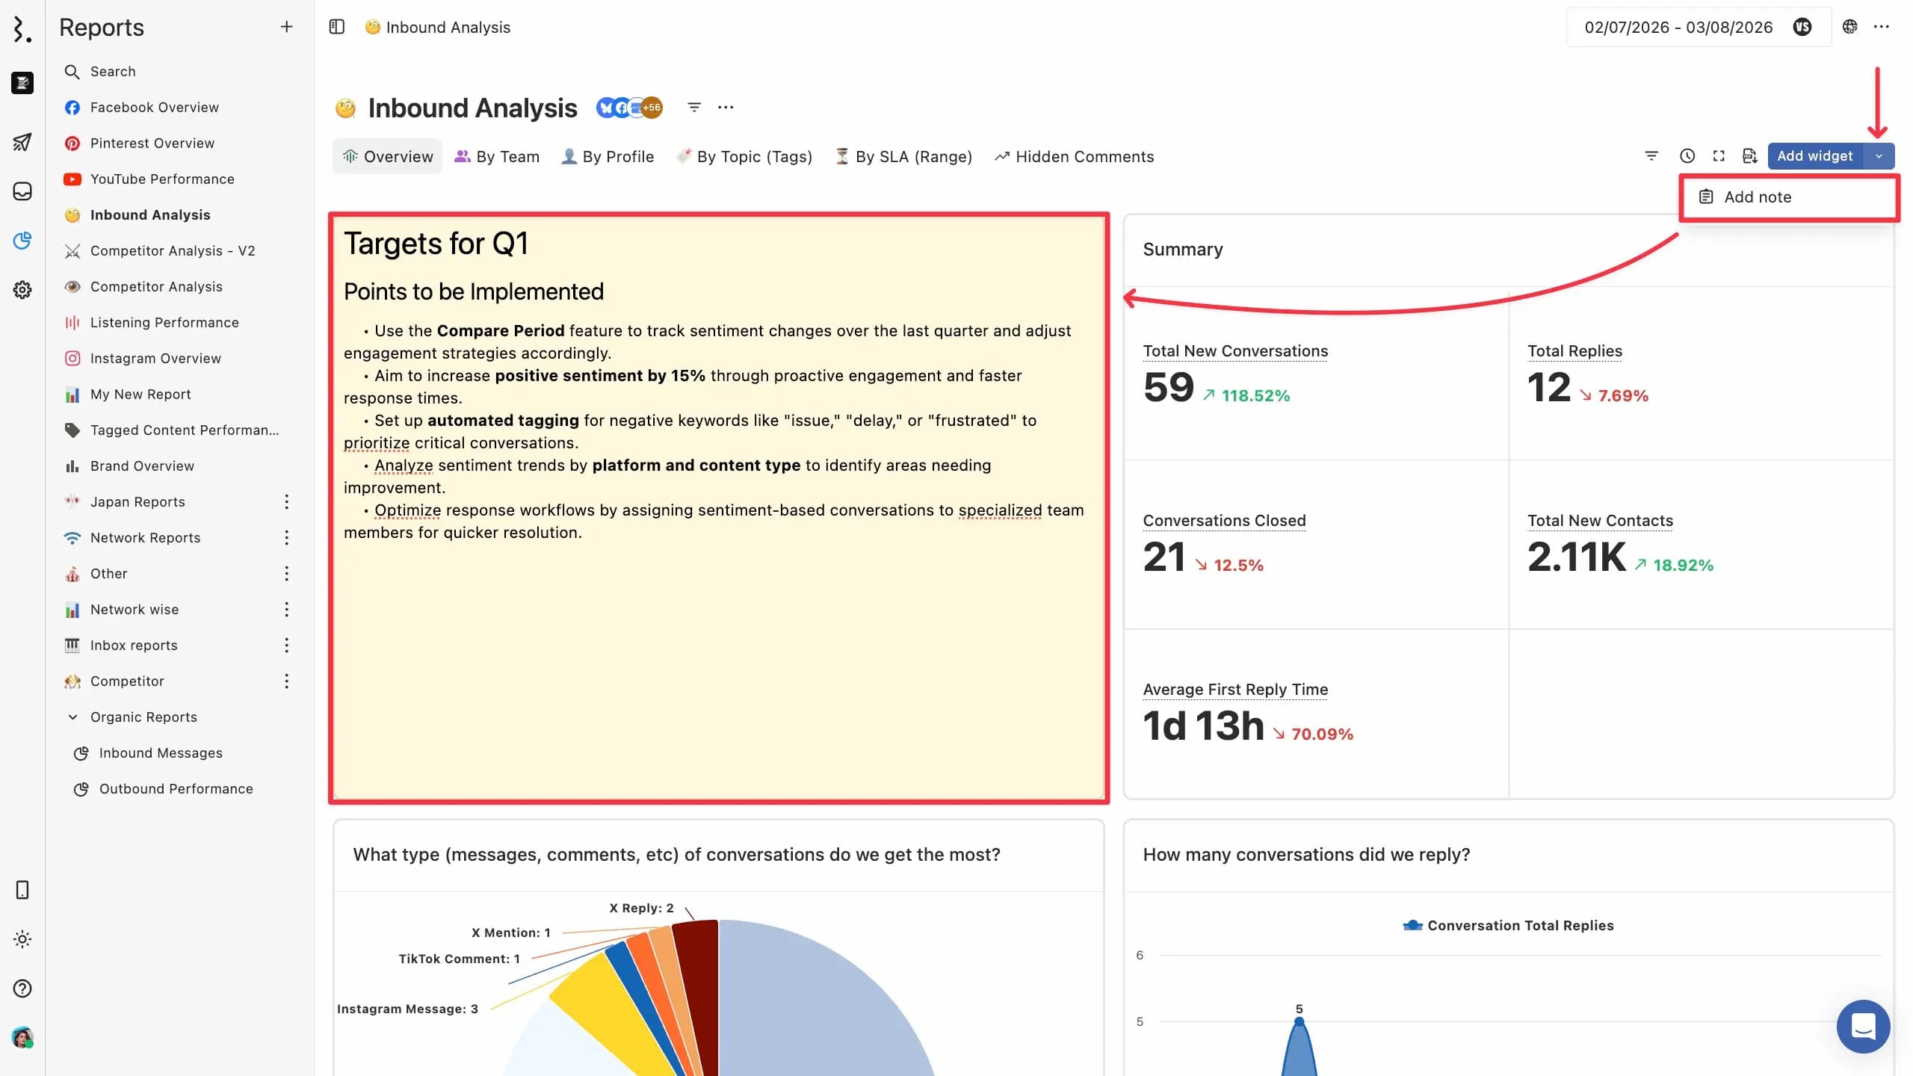Image resolution: width=1913 pixels, height=1076 pixels.
Task: Open the Analytics pie chart icon
Action: [x=22, y=241]
